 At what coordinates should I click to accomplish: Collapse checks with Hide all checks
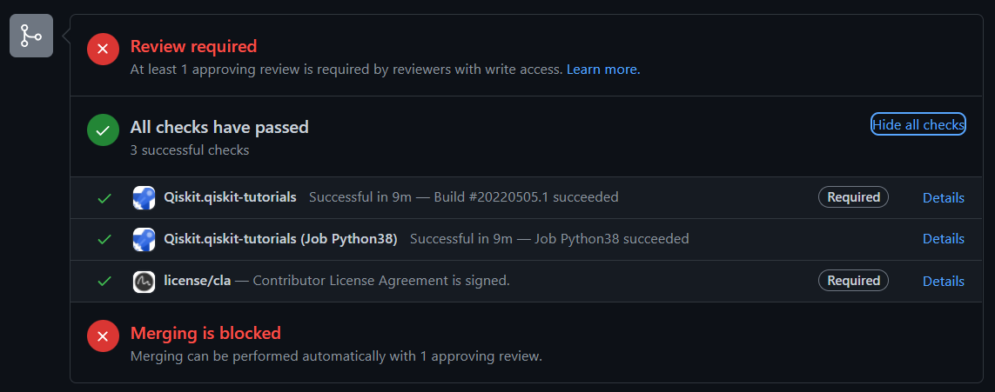918,125
